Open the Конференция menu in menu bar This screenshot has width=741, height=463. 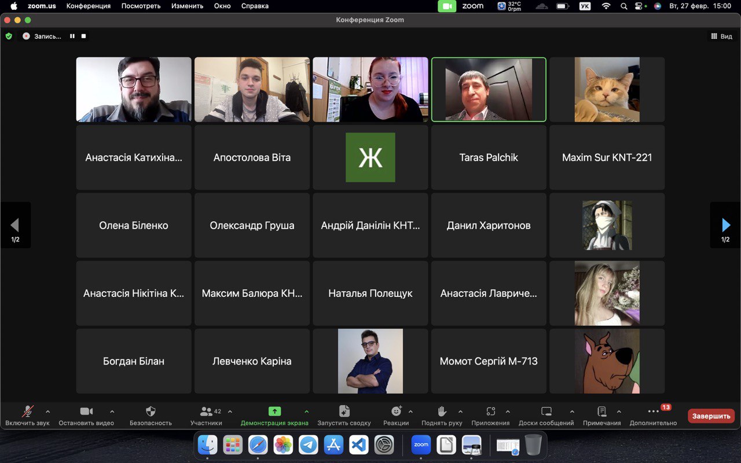pyautogui.click(x=88, y=6)
